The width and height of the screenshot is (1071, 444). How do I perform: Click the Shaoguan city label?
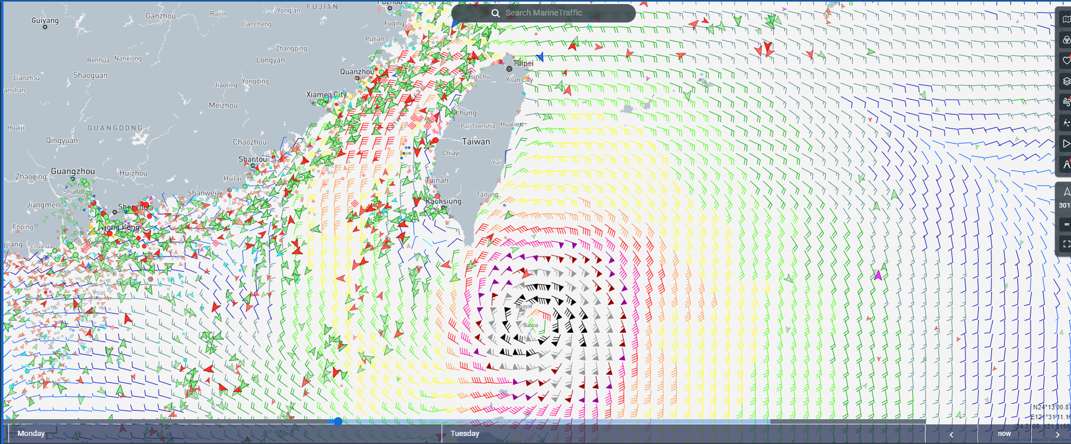(90, 76)
